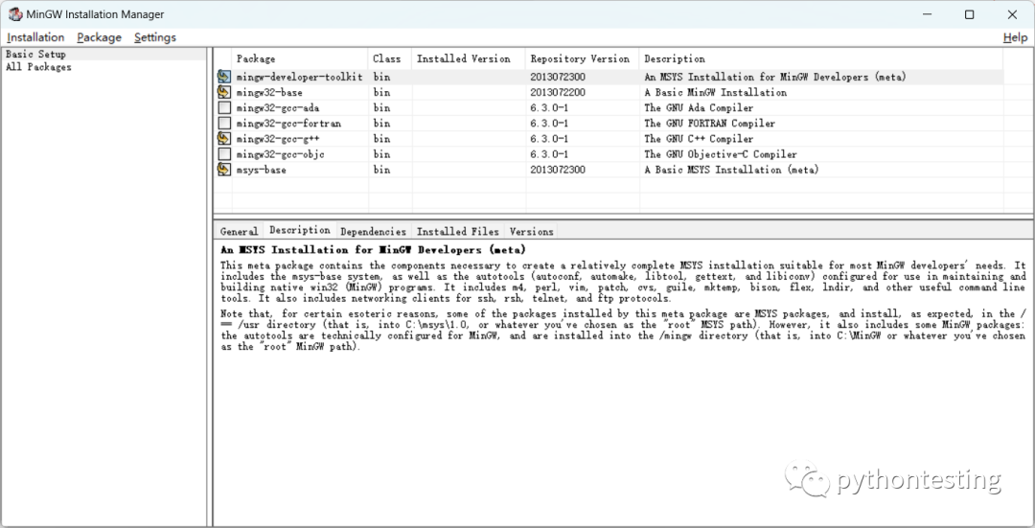Image resolution: width=1035 pixels, height=528 pixels.
Task: Click repository version 2013072300 of msys-base
Action: click(x=558, y=170)
